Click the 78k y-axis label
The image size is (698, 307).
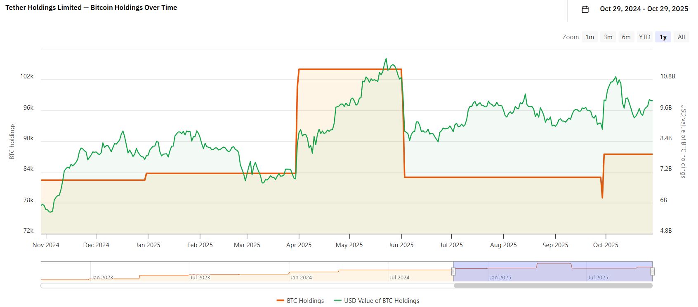pyautogui.click(x=28, y=200)
